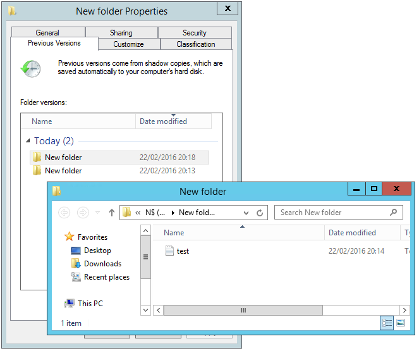Sort versions by Date modified in Properties
419x353 pixels.
tap(173, 121)
